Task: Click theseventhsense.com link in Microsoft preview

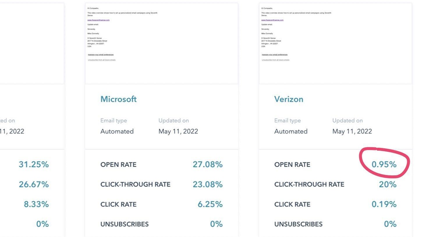Action: point(98,20)
